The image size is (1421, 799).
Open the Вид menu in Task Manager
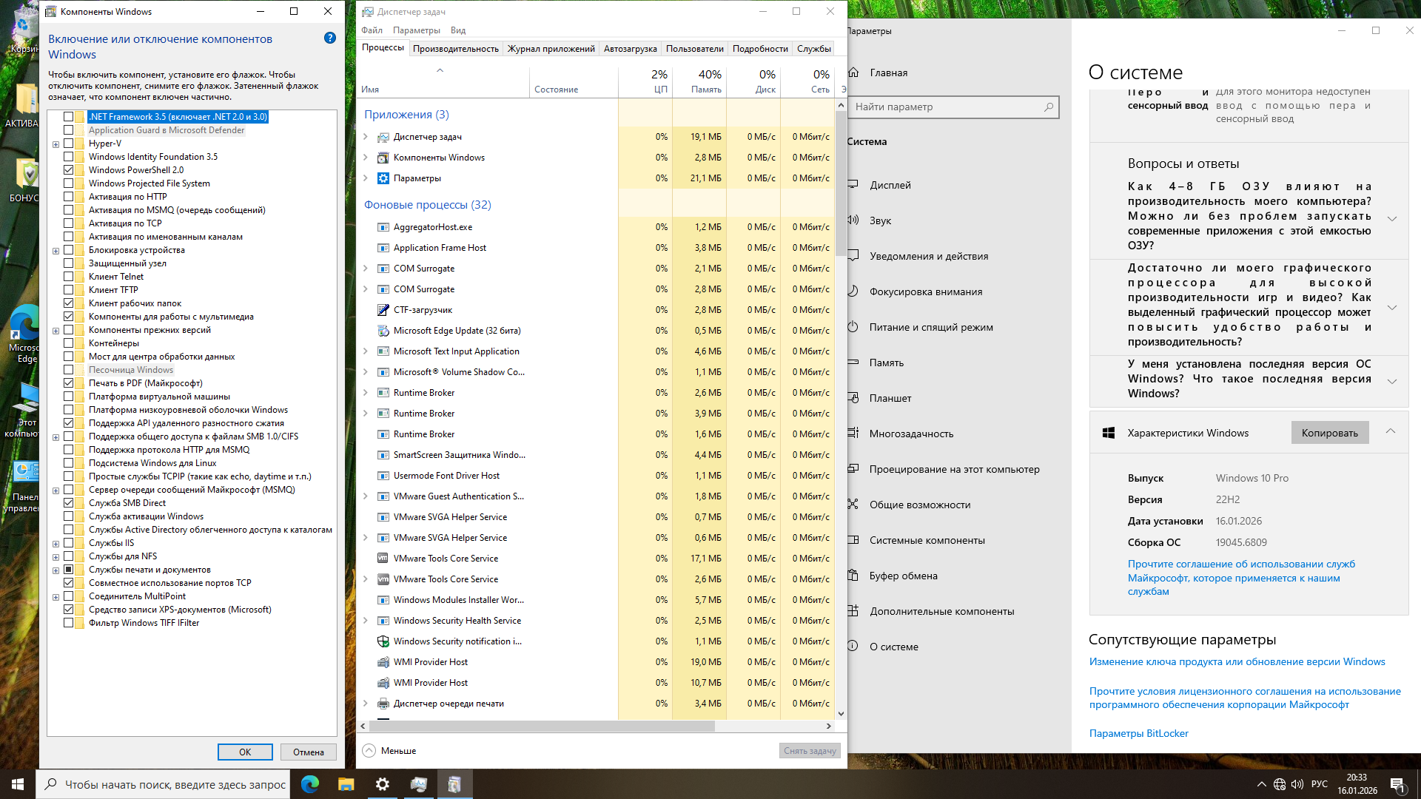tap(458, 30)
